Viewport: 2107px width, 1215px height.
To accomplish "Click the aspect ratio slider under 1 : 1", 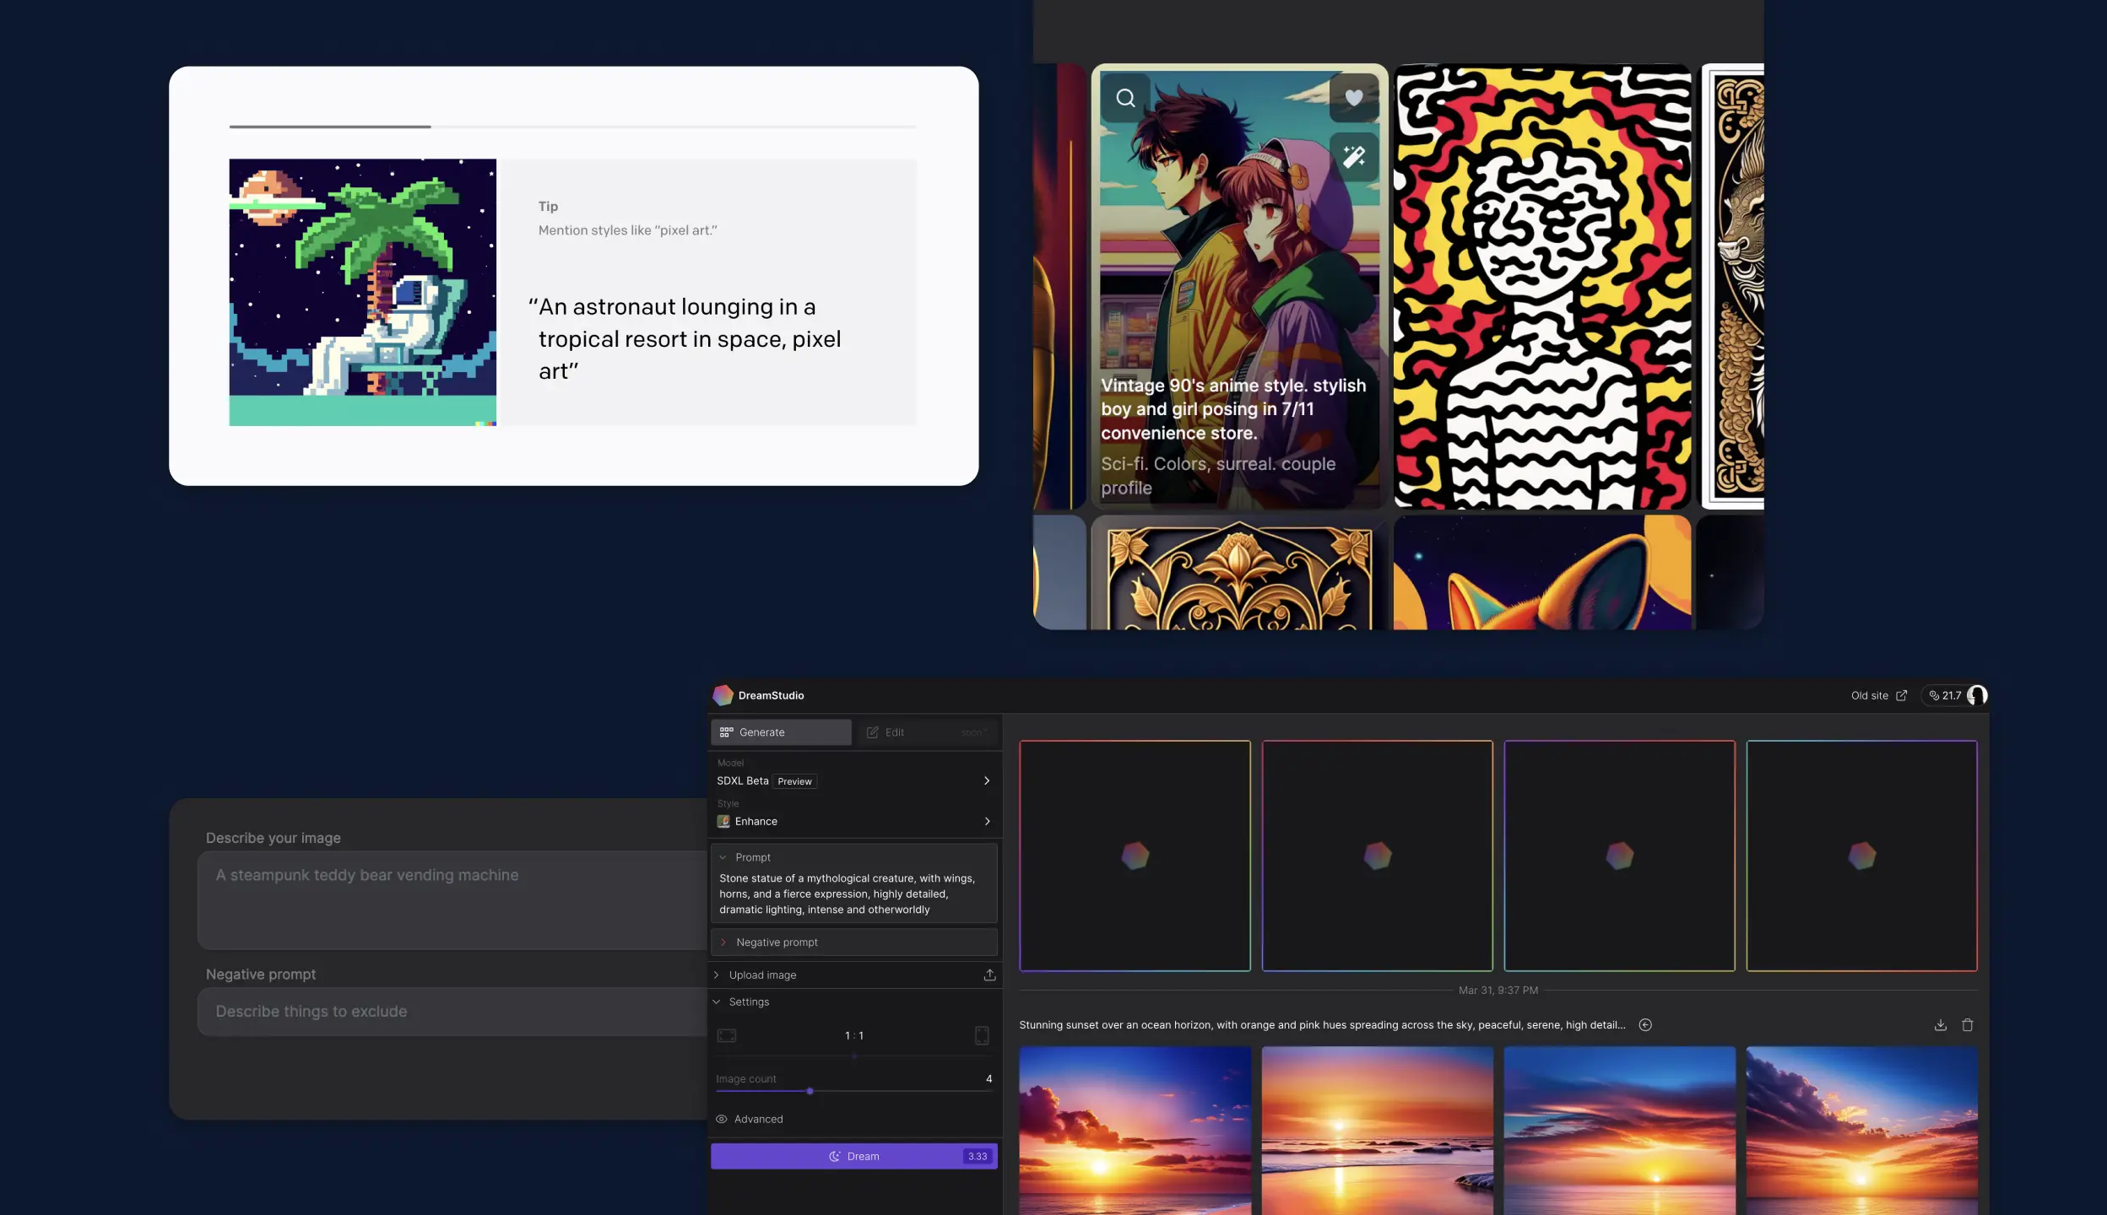I will click(854, 1056).
